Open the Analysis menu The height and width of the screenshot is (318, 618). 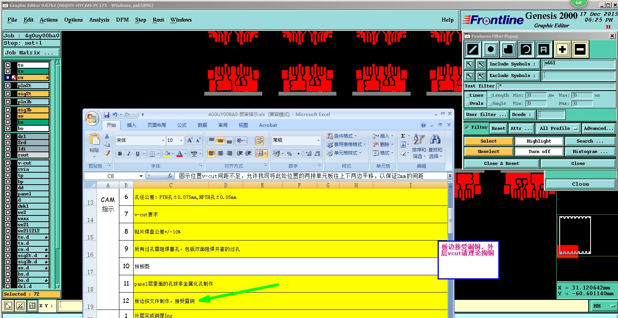point(99,20)
